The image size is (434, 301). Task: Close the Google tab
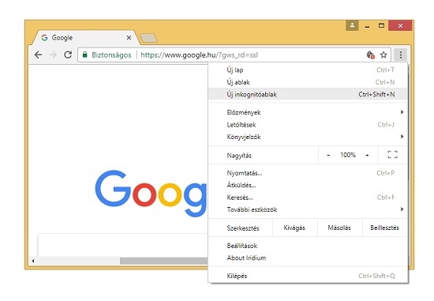[129, 37]
